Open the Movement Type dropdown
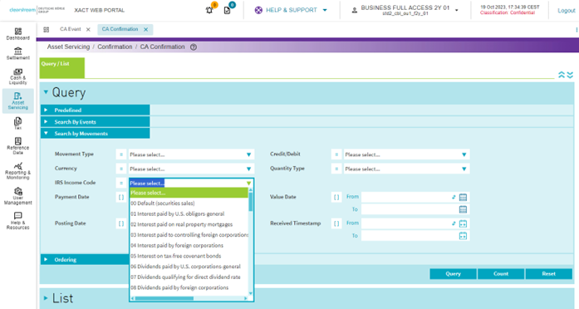Screen dimensions: 579x309 [191, 154]
